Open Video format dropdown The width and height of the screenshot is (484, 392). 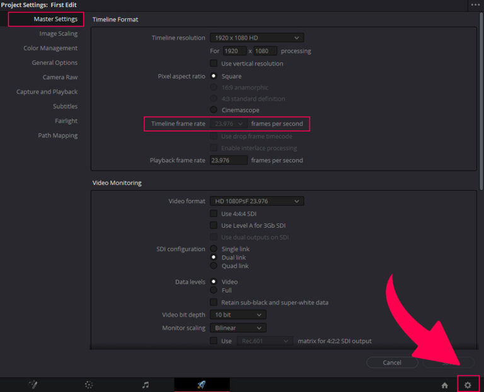257,201
